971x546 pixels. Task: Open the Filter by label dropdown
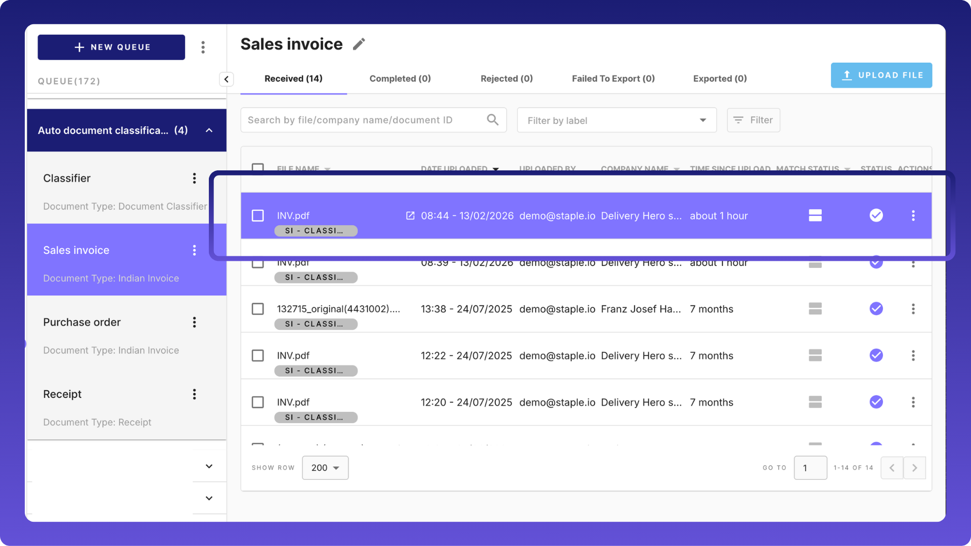point(617,120)
